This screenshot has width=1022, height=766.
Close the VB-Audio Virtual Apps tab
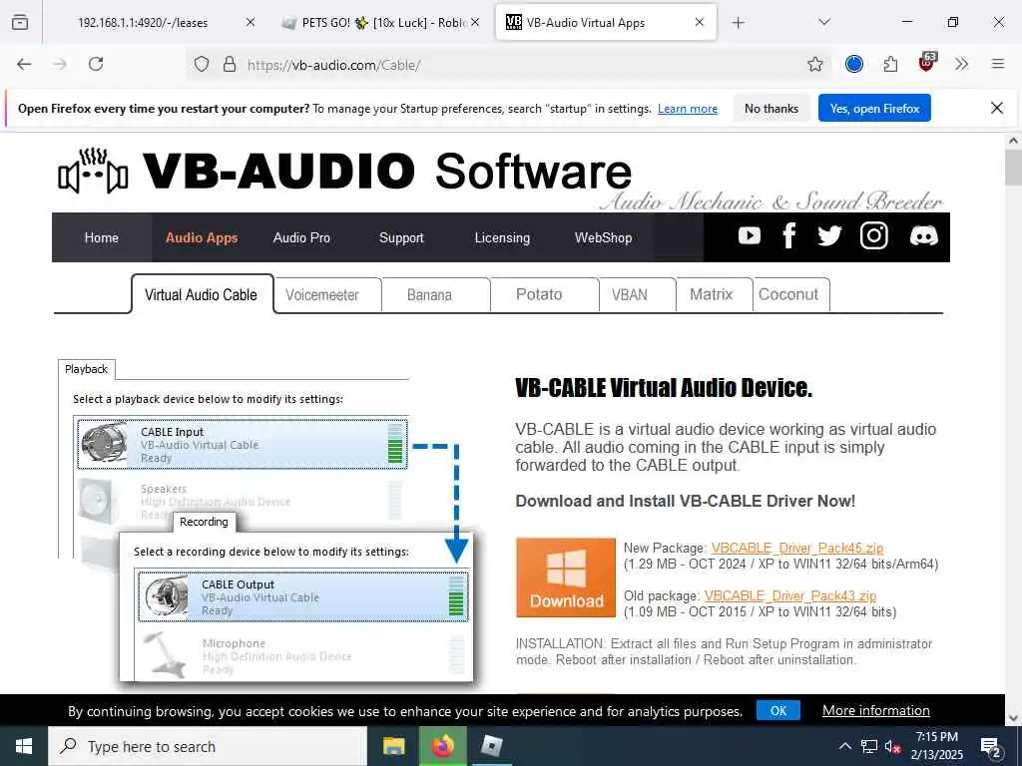(x=700, y=22)
